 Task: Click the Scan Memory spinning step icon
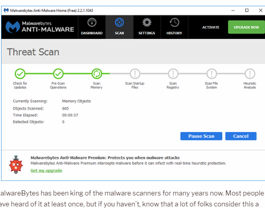(97, 74)
